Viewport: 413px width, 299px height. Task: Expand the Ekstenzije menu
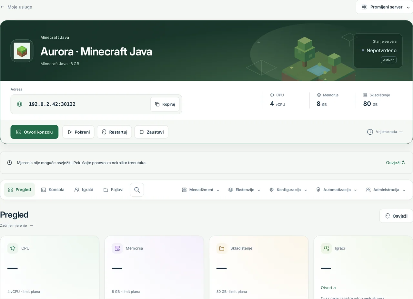[x=244, y=190]
